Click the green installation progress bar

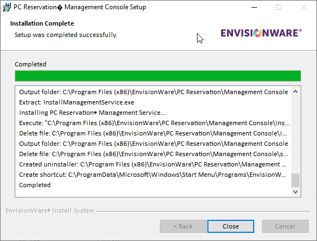pyautogui.click(x=158, y=76)
